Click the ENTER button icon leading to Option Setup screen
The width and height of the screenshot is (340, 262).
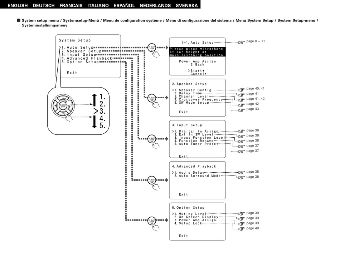tap(152, 221)
